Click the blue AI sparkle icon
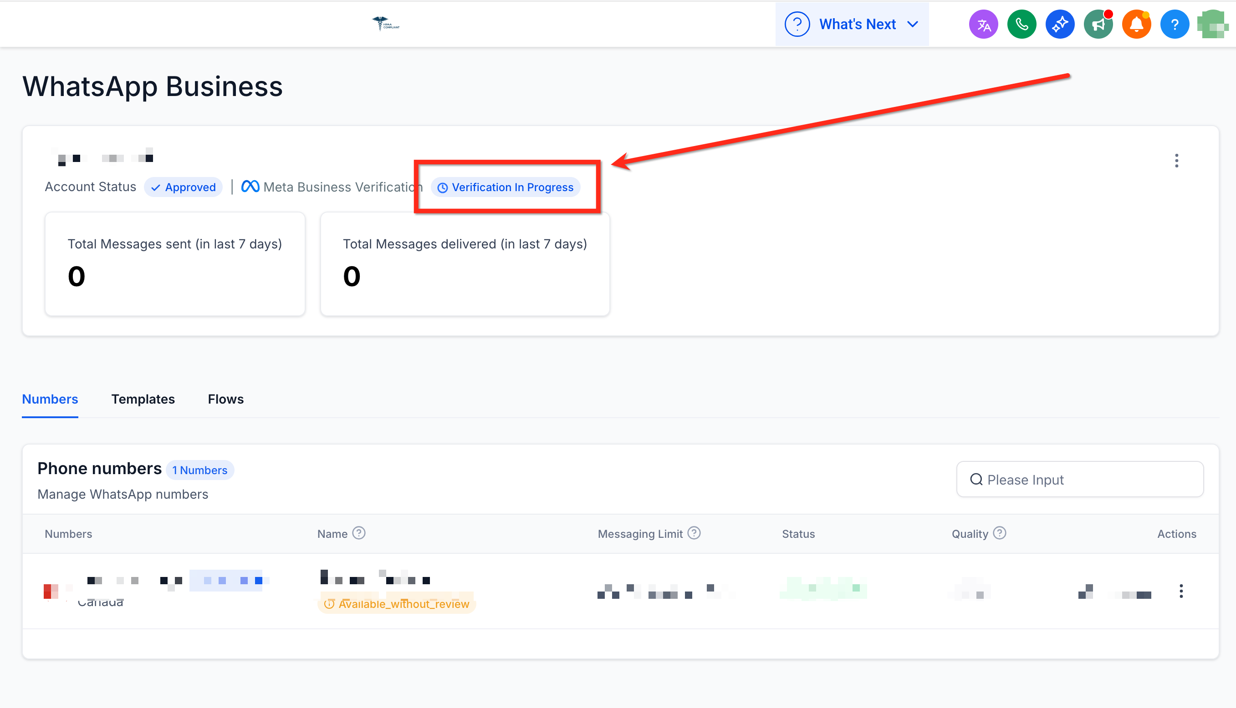 pyautogui.click(x=1060, y=24)
